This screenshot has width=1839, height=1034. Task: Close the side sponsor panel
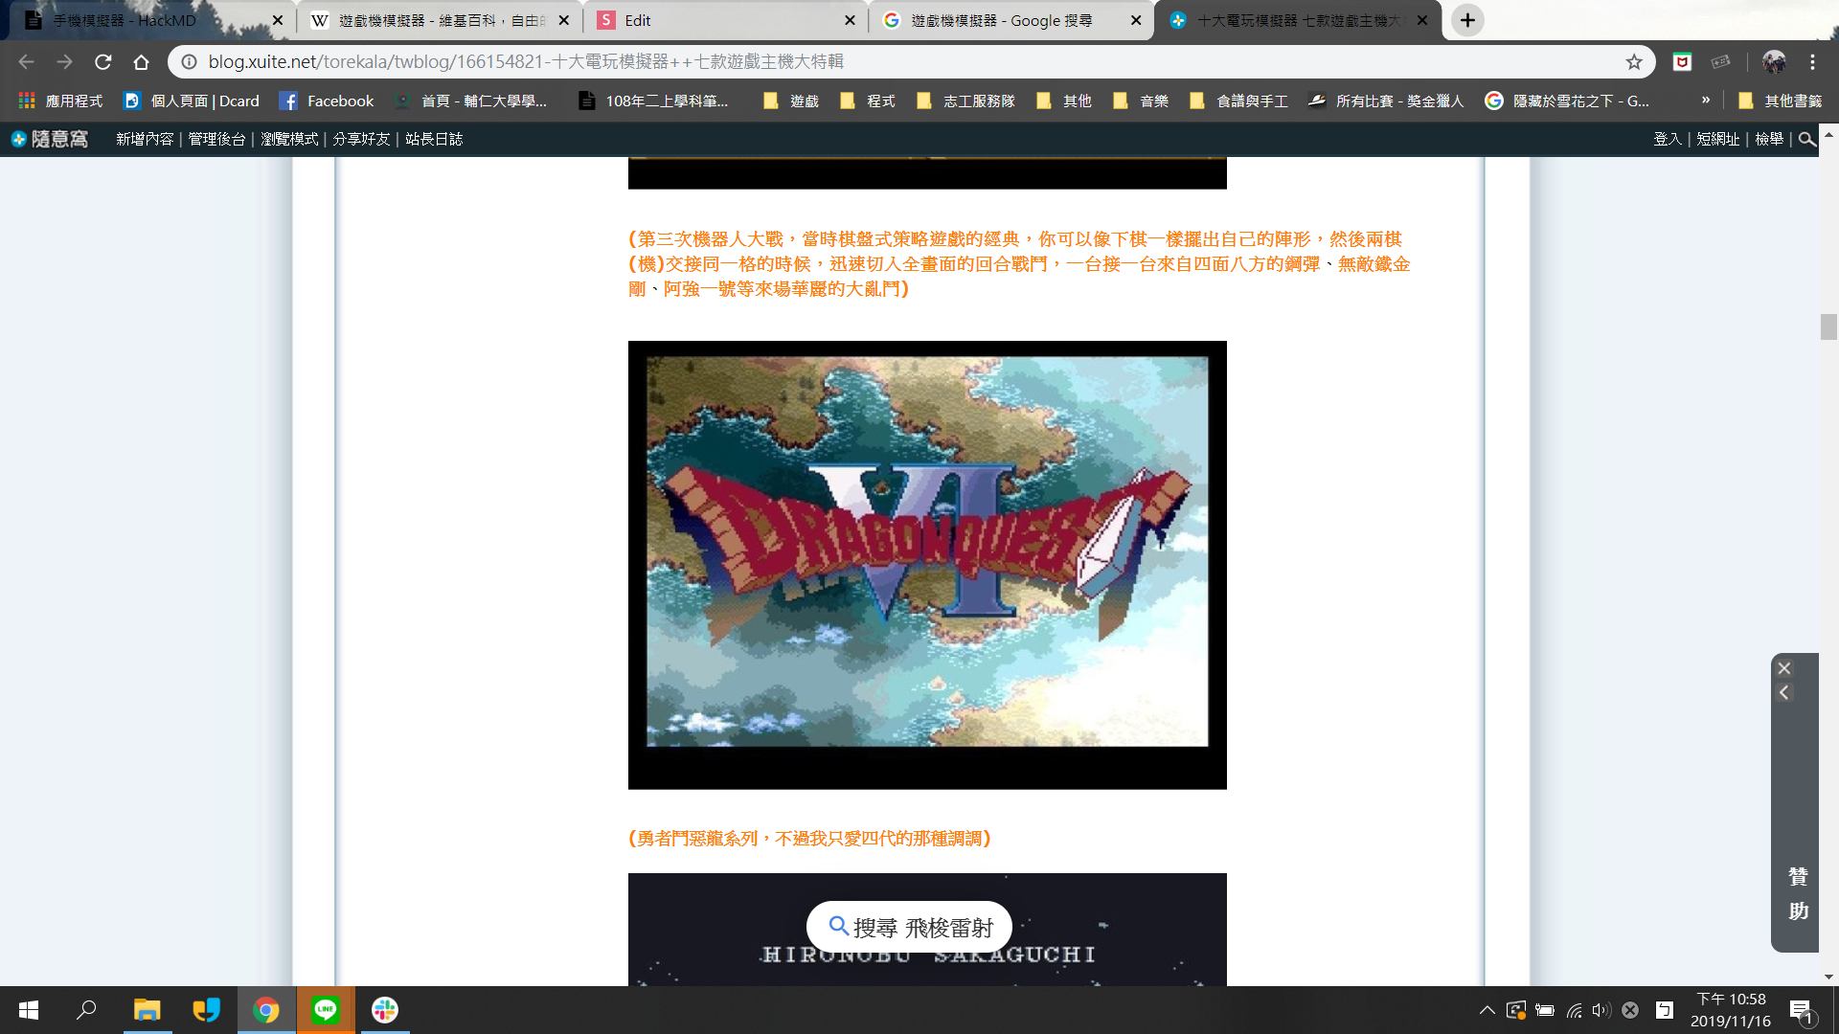click(1784, 668)
